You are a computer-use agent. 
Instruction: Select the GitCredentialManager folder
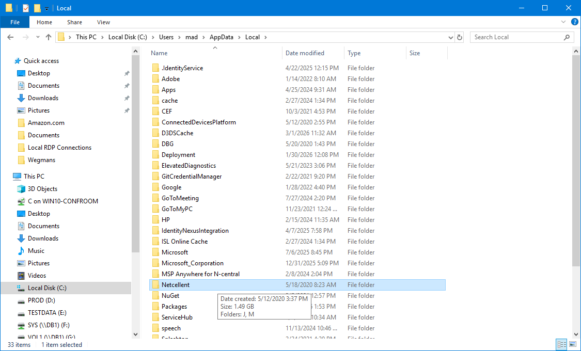click(x=191, y=177)
